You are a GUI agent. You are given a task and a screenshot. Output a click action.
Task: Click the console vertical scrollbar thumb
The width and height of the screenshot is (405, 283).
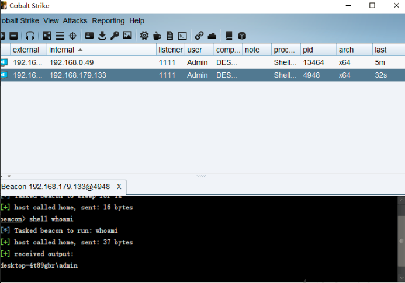[401, 240]
